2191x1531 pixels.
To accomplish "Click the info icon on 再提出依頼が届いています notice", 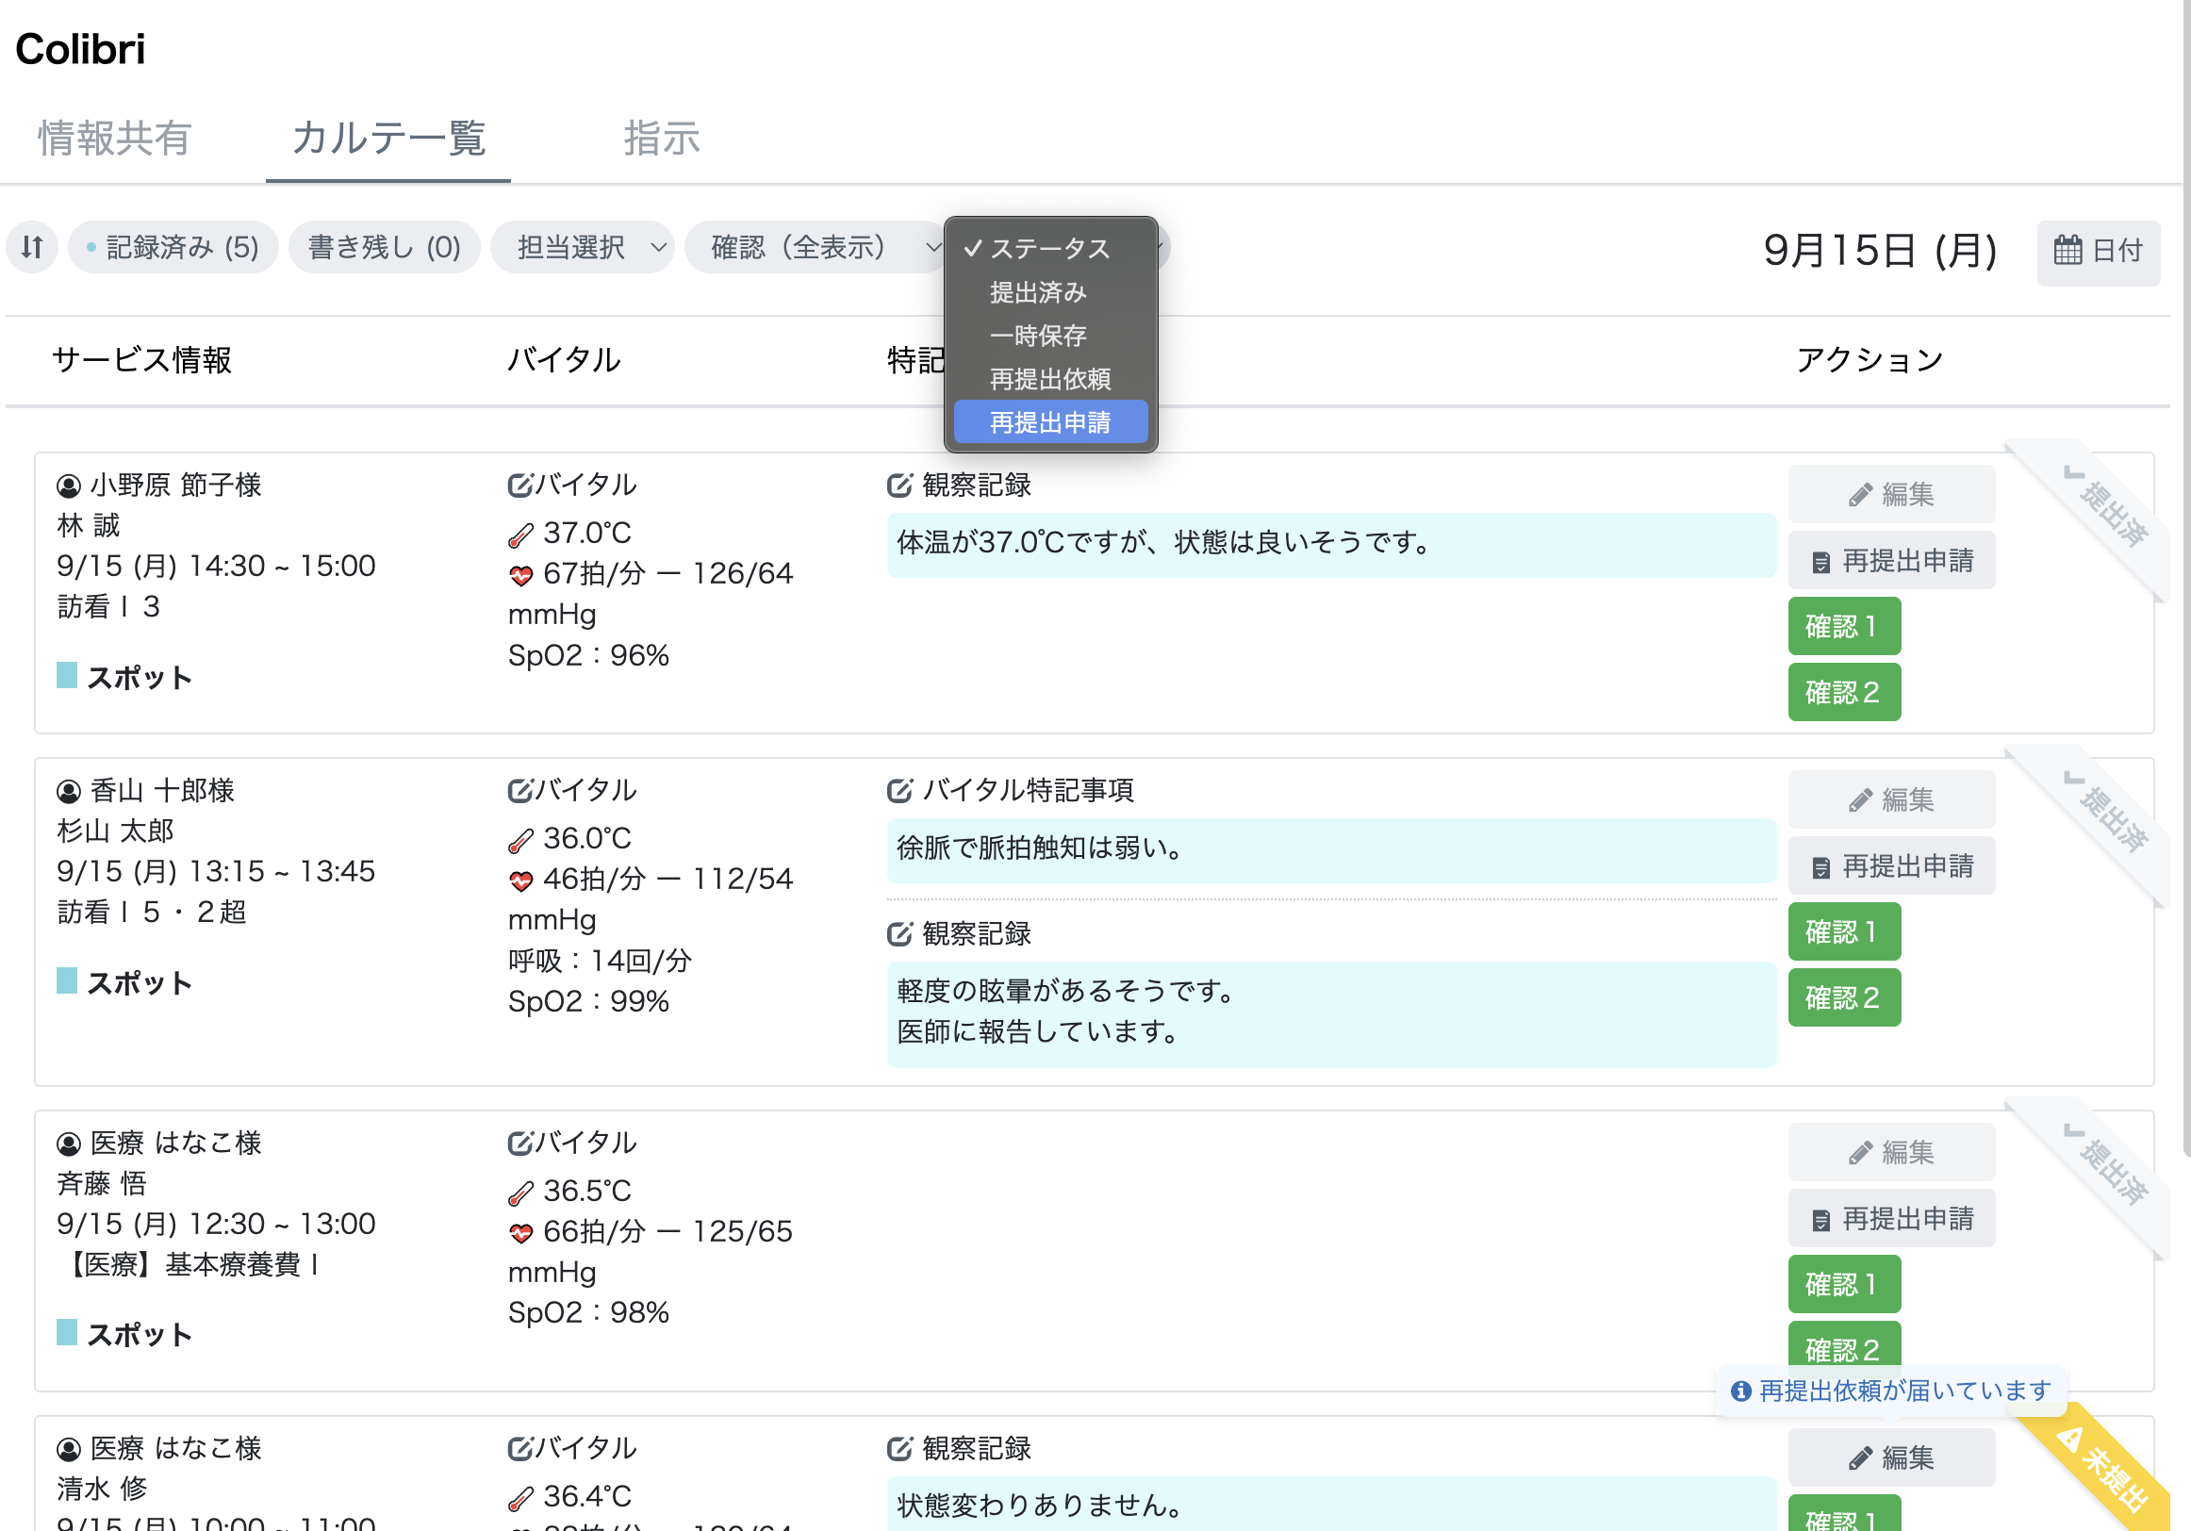I will point(1744,1391).
